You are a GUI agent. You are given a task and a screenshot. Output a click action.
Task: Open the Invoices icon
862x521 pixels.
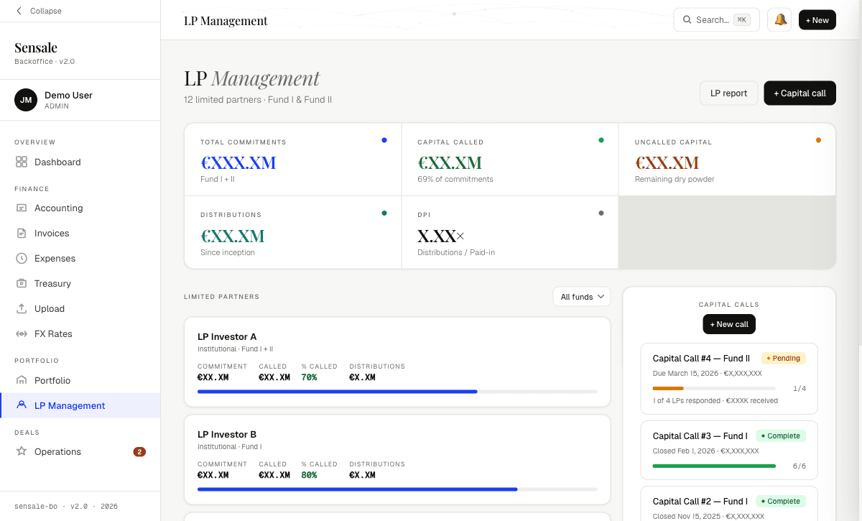click(22, 233)
